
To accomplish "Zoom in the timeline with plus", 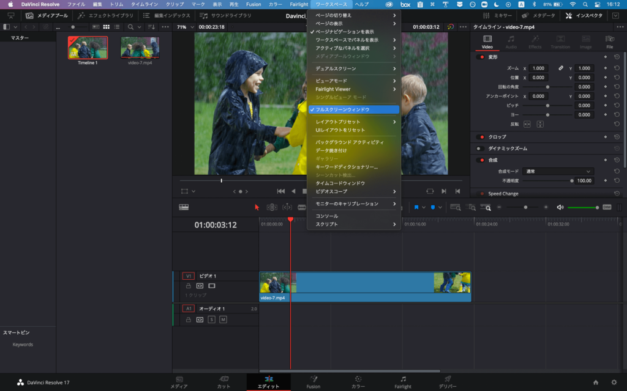I will click(x=546, y=207).
